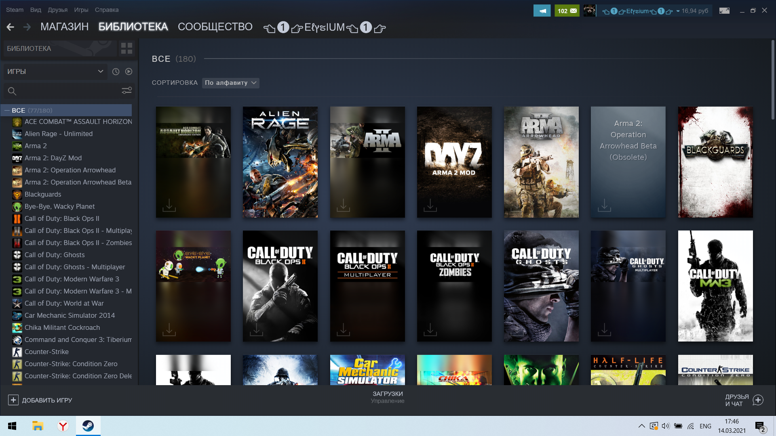Open the По алфавиту sort dropdown
The image size is (776, 436).
tap(231, 83)
